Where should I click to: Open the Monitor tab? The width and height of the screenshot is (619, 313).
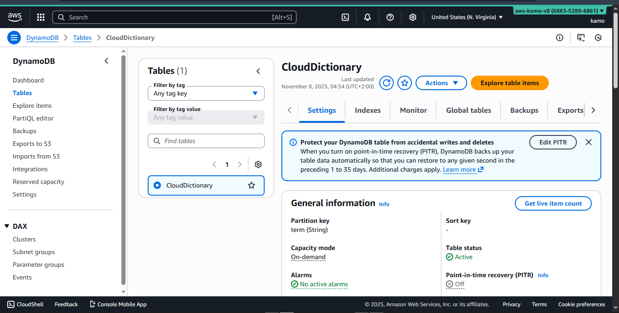(x=413, y=110)
